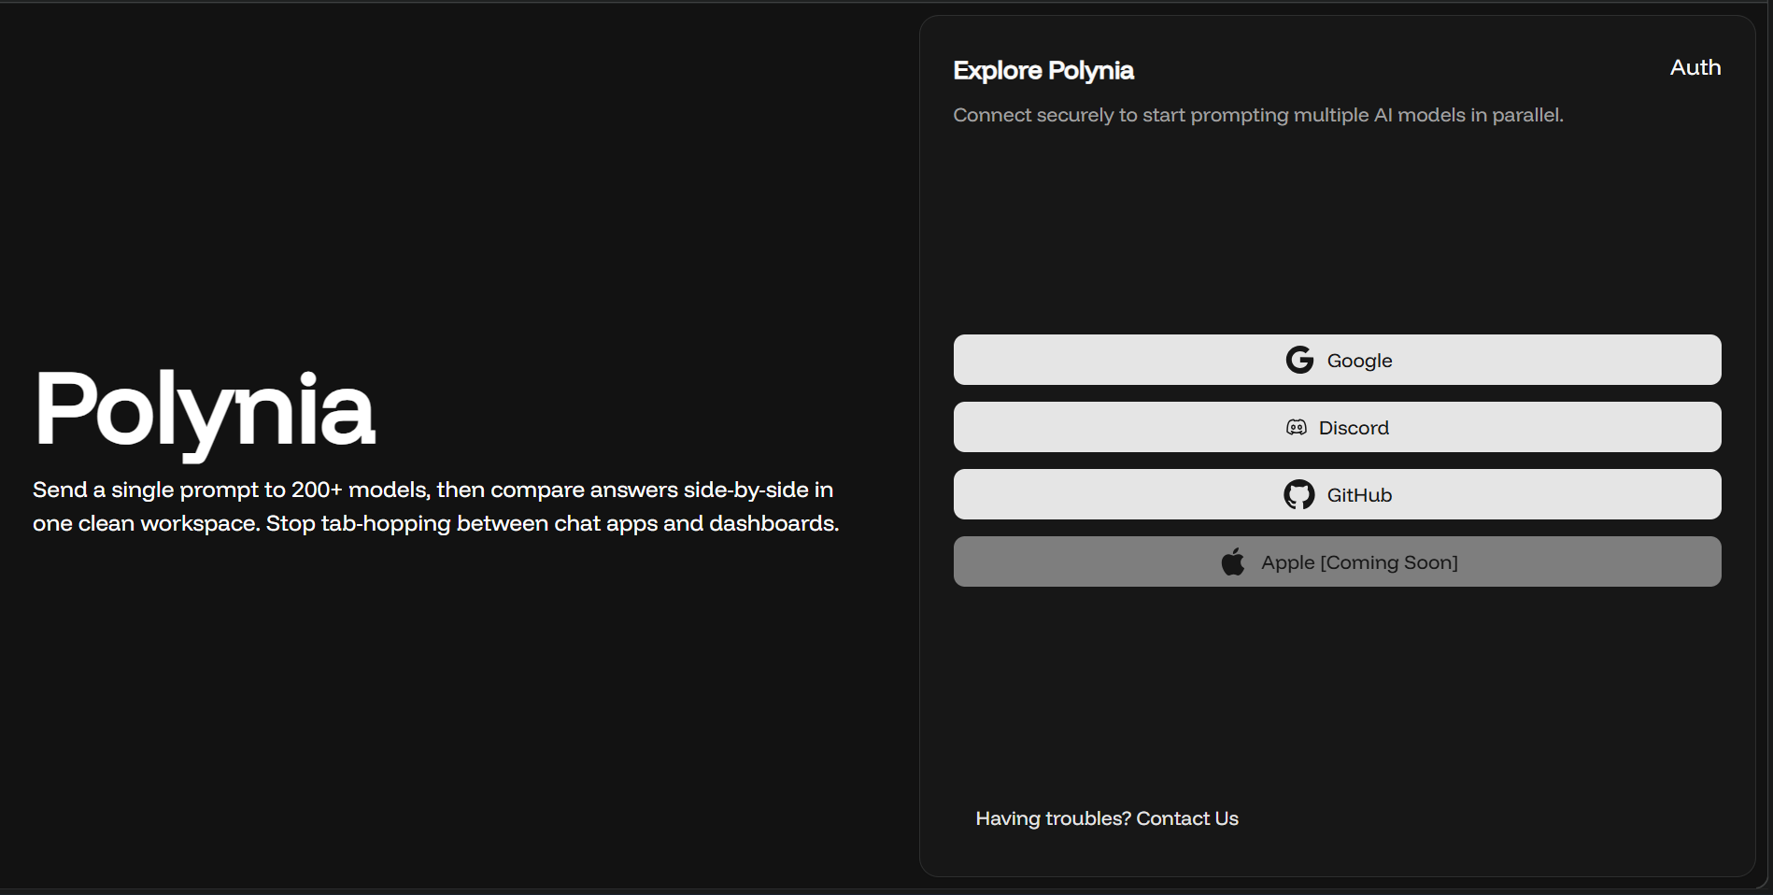Sign in with Discord

click(x=1337, y=427)
